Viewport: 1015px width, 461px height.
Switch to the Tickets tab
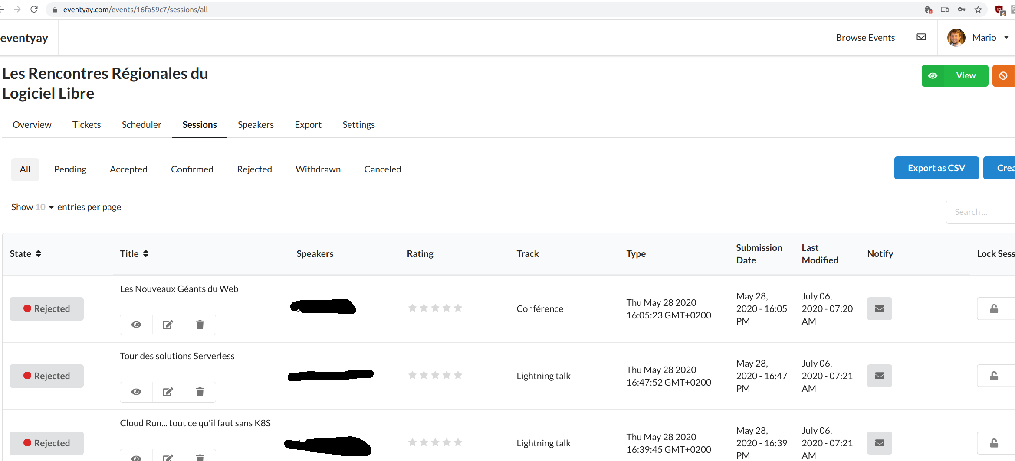click(x=86, y=125)
